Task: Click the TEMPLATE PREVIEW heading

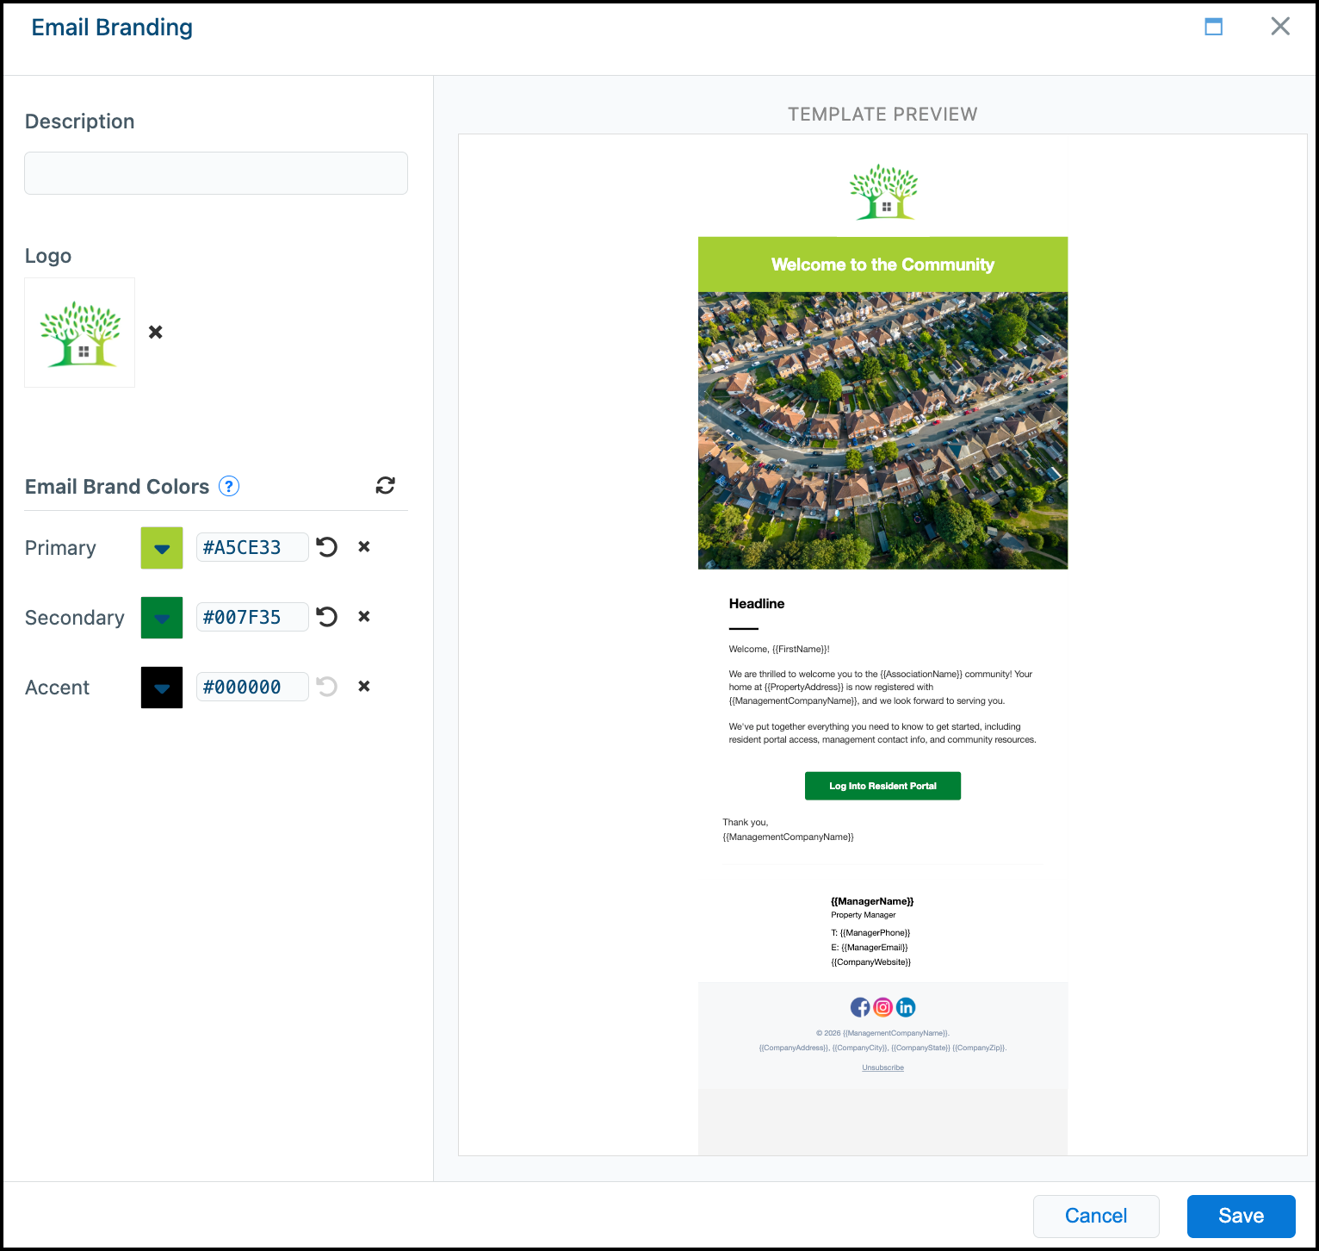Action: [882, 115]
